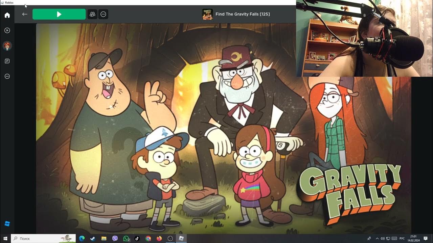Open Steam from the taskbar

(x=92, y=238)
